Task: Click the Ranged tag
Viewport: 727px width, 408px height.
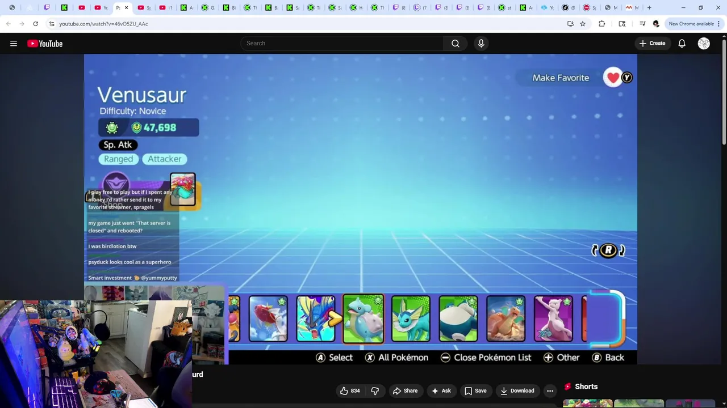Action: 118,159
